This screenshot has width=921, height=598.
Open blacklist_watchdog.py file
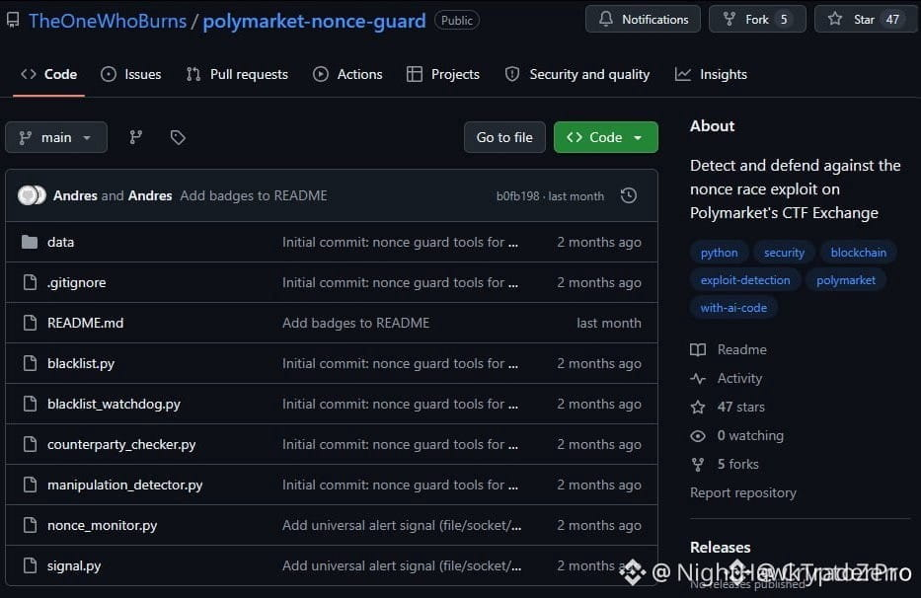pyautogui.click(x=114, y=405)
